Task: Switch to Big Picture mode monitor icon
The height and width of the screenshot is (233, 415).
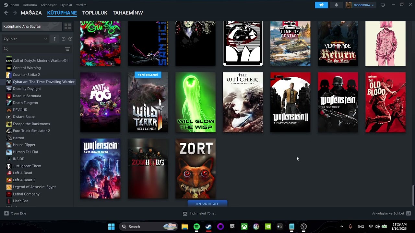Action: (383, 5)
